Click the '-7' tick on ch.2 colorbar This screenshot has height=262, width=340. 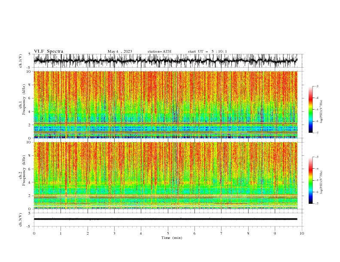coord(317,203)
